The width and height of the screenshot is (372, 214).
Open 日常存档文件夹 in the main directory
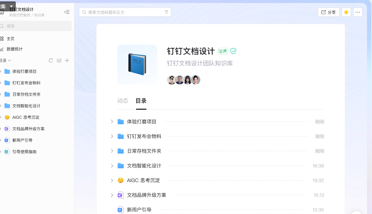144,151
